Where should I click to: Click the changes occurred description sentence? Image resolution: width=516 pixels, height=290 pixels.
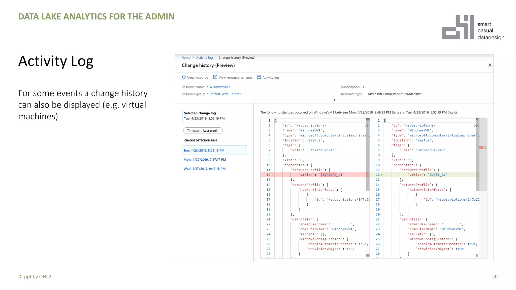click(x=359, y=113)
